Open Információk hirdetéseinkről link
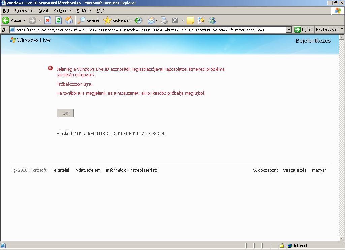This screenshot has width=345, height=250. (x=132, y=170)
